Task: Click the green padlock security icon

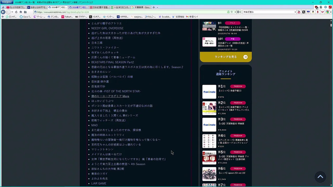Action: (228, 12)
